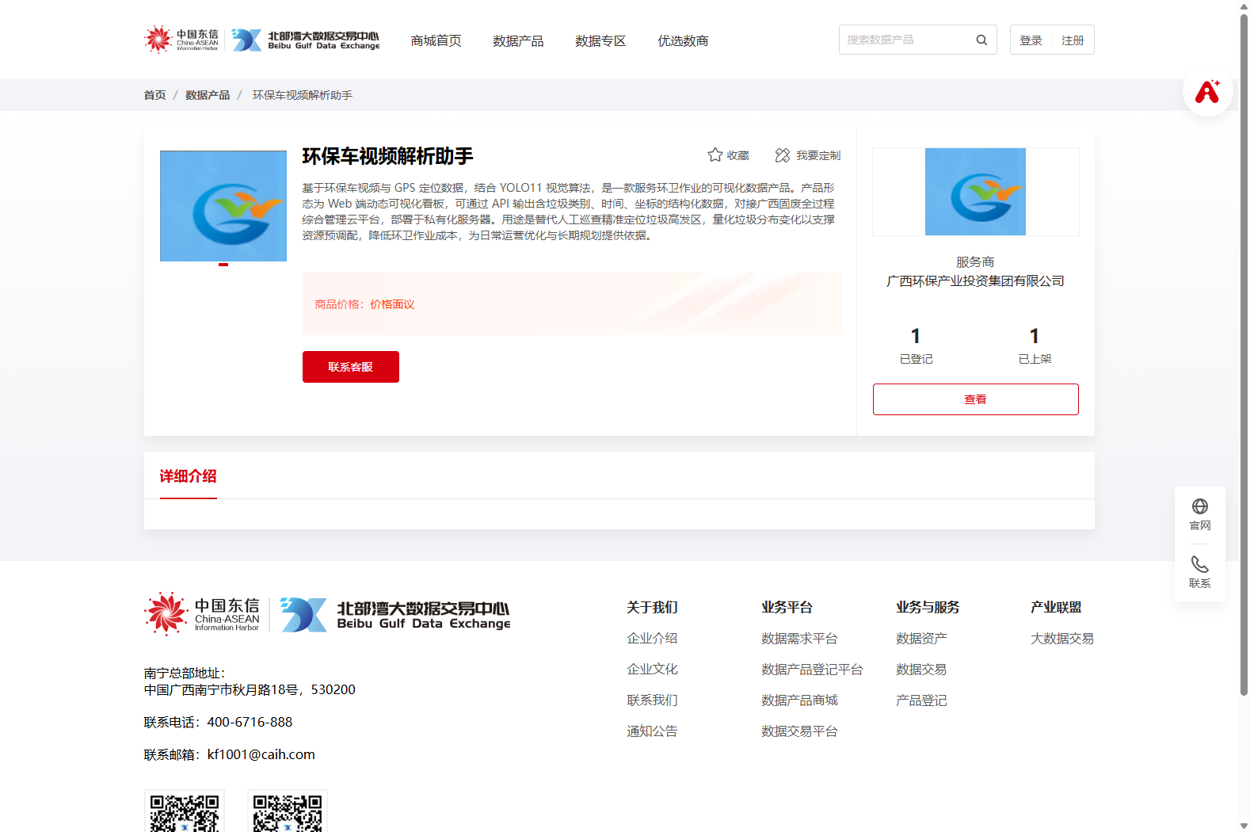This screenshot has width=1250, height=832.
Task: Click the first QR code in footer
Action: pos(185,811)
